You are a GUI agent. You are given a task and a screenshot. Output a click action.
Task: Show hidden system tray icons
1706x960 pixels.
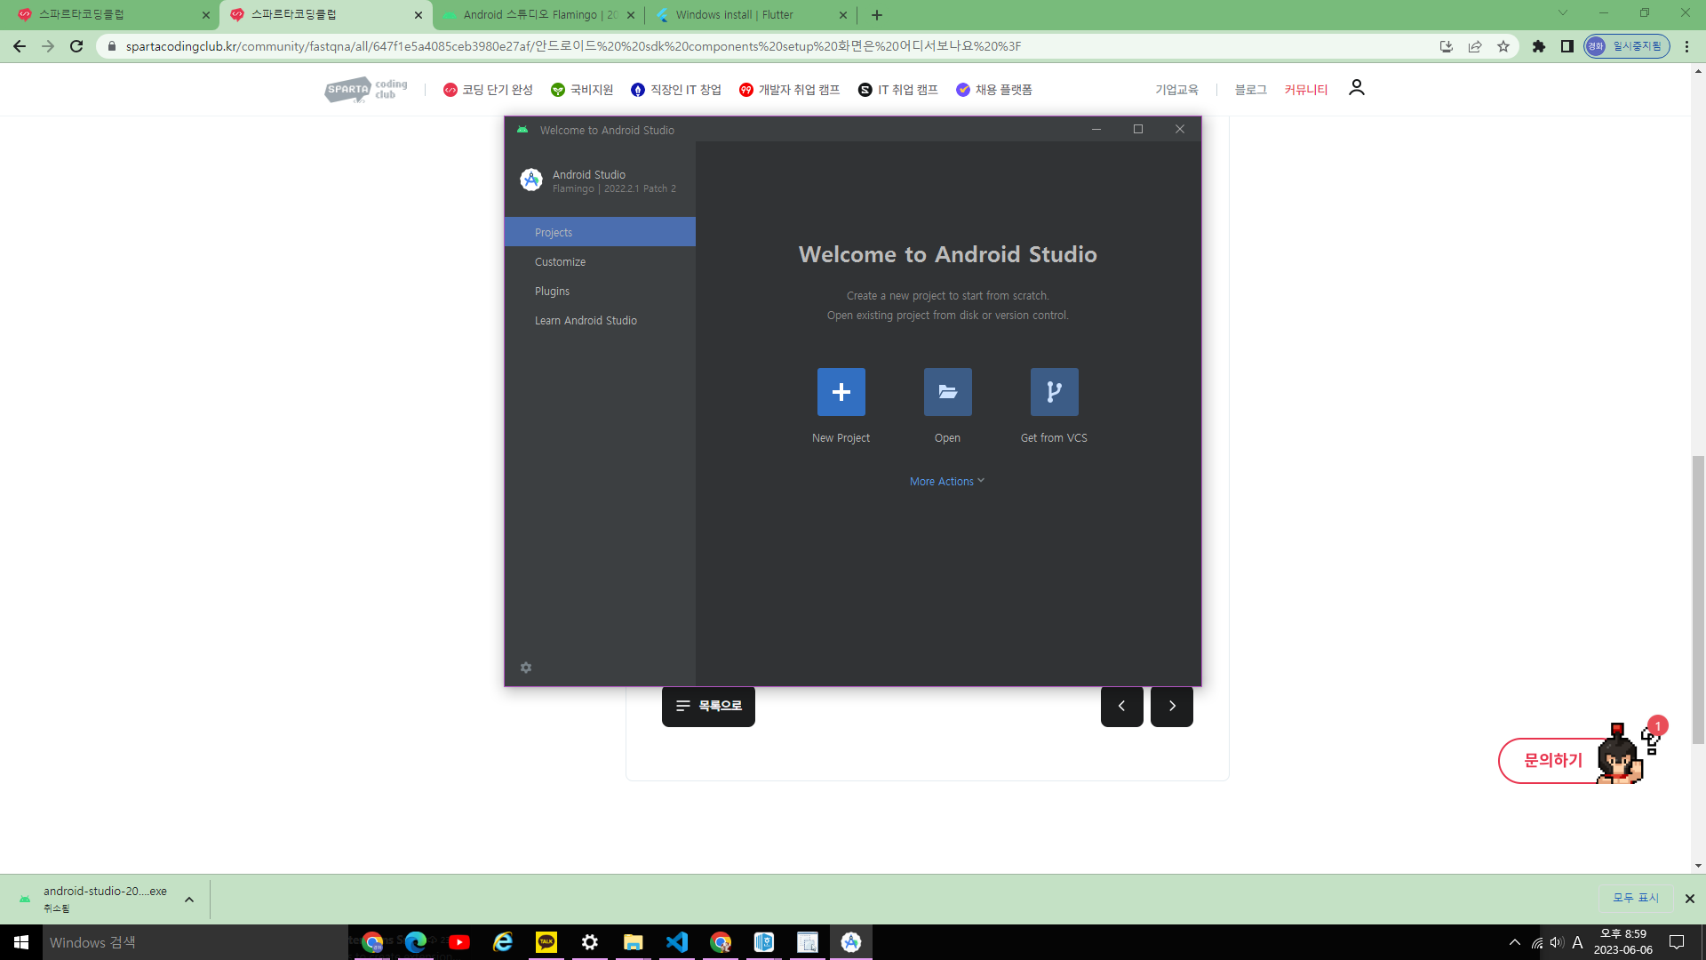[1515, 942]
